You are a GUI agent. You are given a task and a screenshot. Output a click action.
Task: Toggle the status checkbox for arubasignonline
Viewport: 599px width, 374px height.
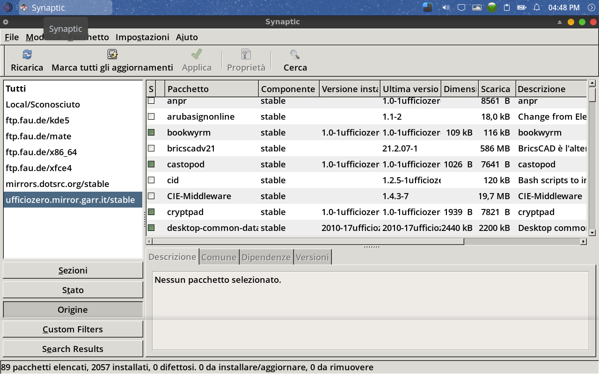(151, 116)
